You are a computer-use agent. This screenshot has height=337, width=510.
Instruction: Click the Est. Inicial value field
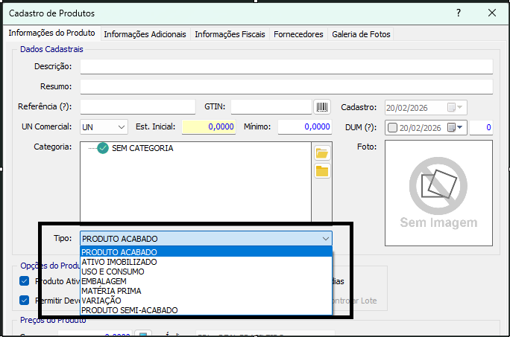point(209,127)
